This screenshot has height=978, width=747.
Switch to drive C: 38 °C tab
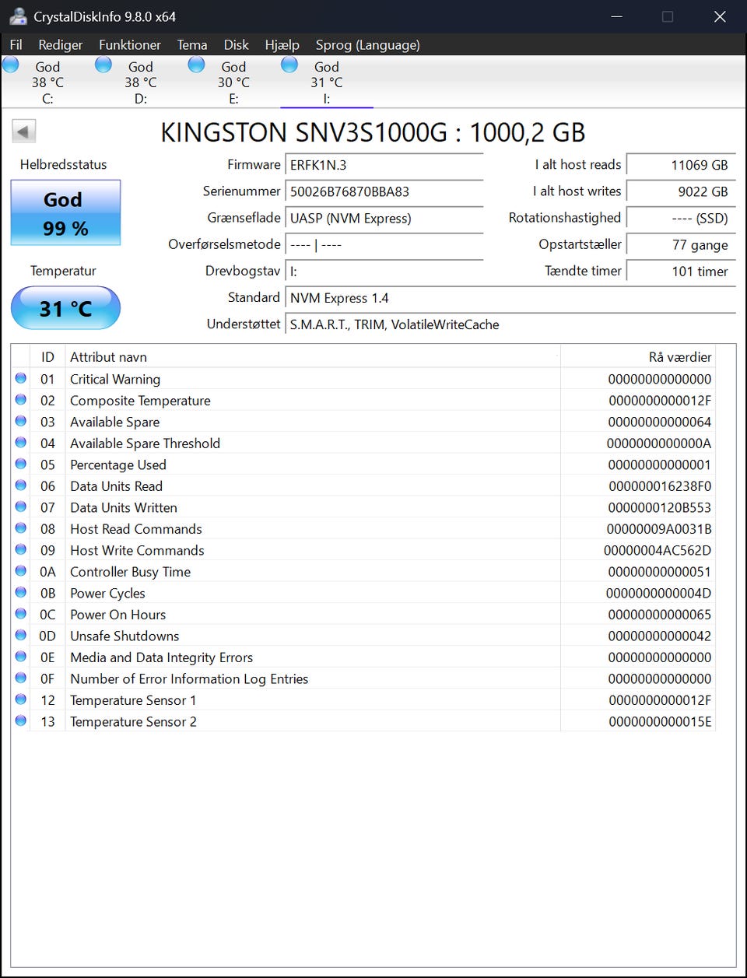click(x=47, y=82)
